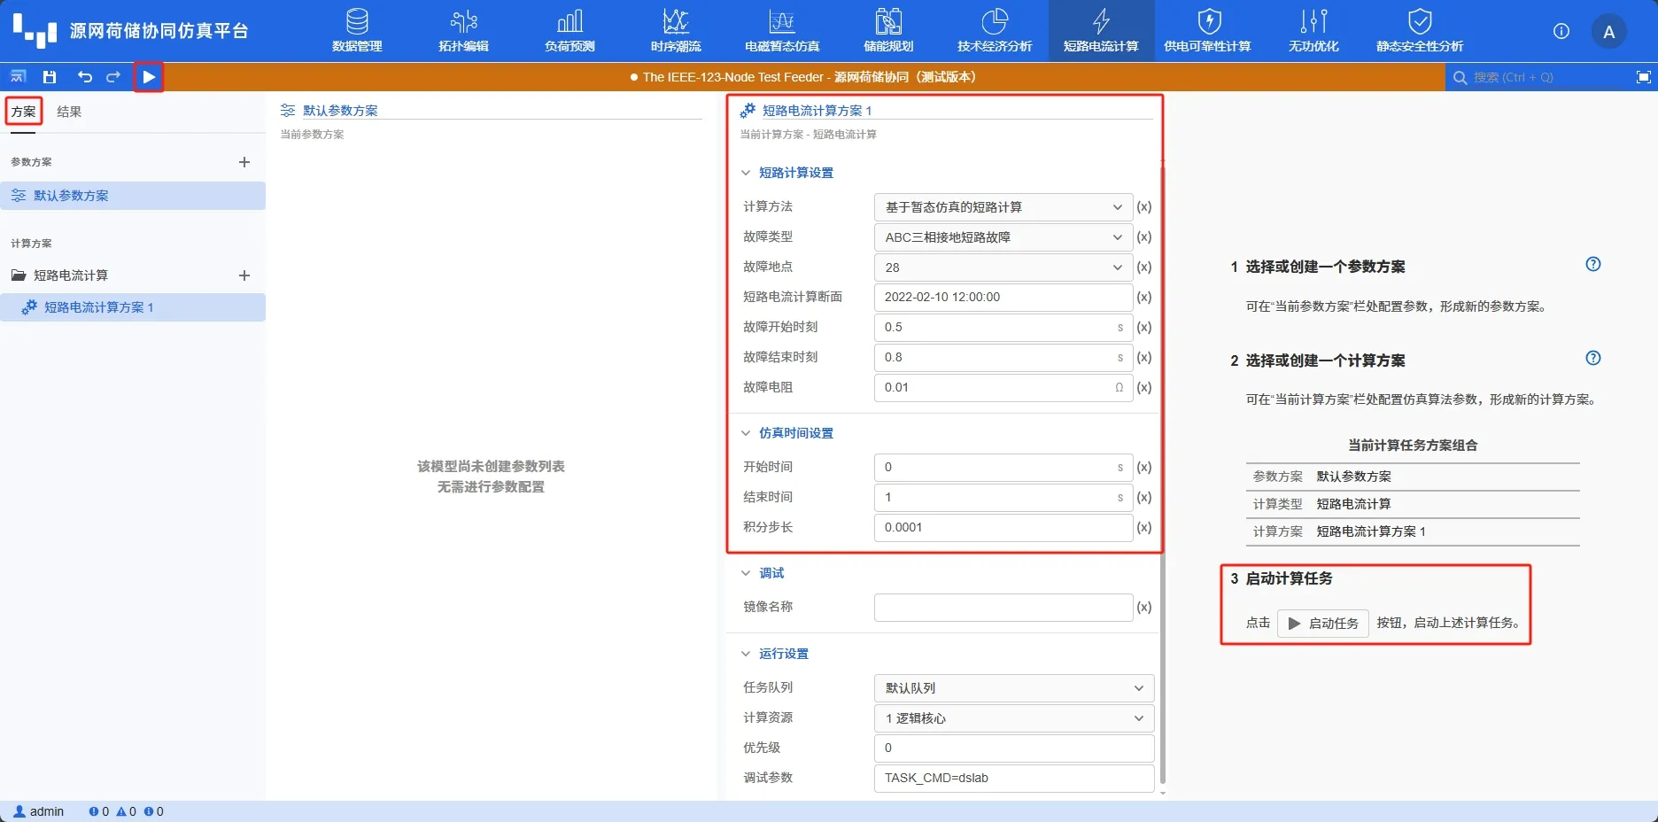The image size is (1658, 822).
Task: Select the 短路电流计算 module
Action: pos(1101,31)
